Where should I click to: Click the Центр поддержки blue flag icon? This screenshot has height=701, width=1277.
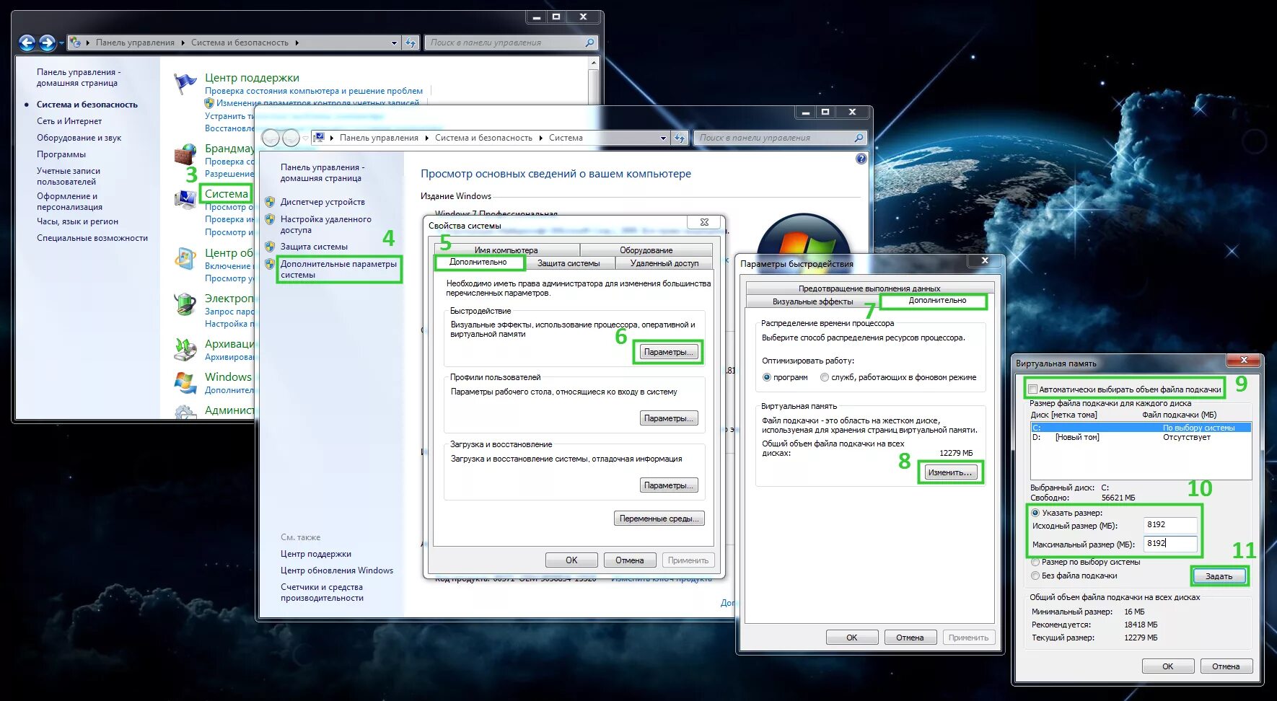185,84
